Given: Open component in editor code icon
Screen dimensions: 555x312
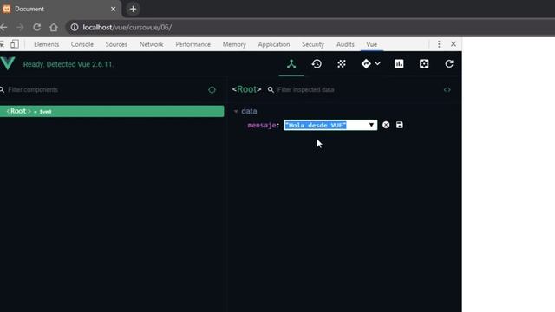Looking at the screenshot, I should [447, 90].
